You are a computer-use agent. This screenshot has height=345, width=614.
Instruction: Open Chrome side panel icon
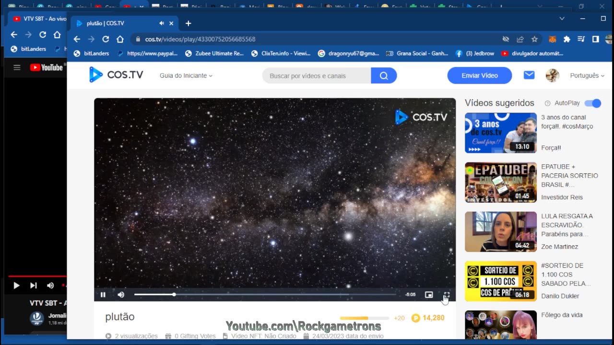tap(595, 39)
